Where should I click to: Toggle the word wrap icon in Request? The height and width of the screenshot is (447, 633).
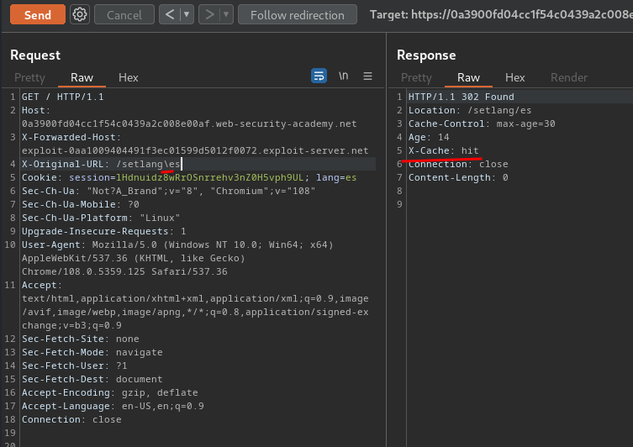(319, 76)
